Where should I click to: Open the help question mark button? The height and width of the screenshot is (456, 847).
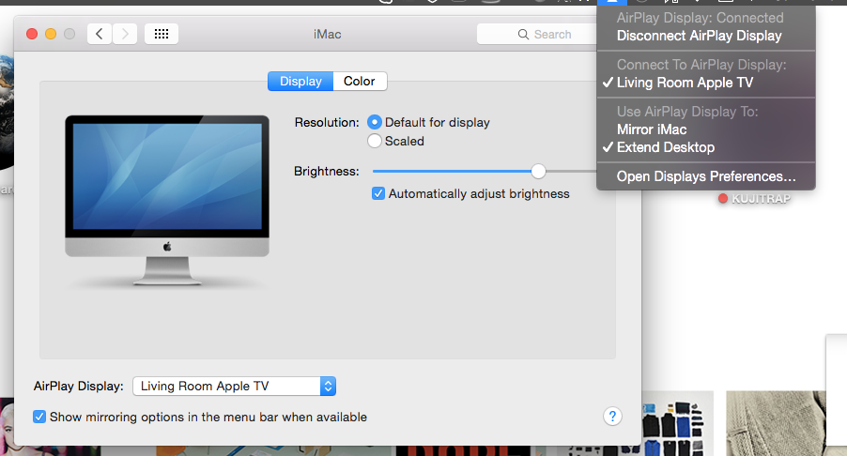coord(612,416)
